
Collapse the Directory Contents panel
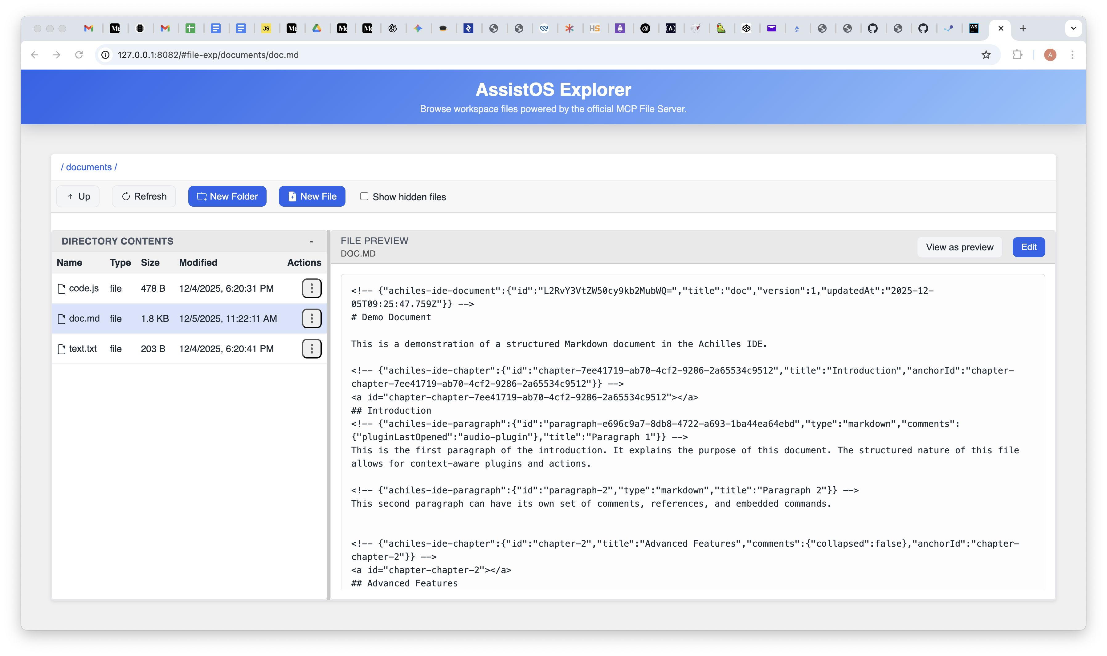[311, 241]
